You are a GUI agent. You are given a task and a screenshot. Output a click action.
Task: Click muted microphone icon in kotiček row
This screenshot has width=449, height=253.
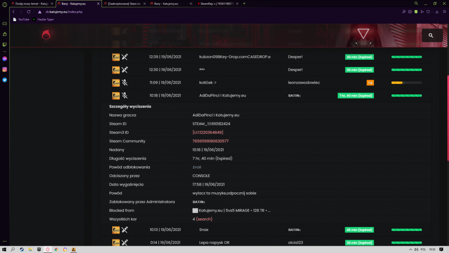tap(124, 83)
